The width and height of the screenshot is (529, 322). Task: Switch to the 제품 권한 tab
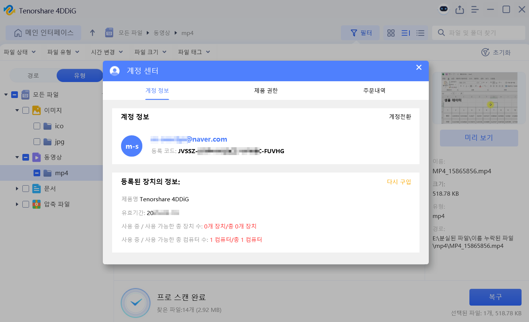pos(266,91)
